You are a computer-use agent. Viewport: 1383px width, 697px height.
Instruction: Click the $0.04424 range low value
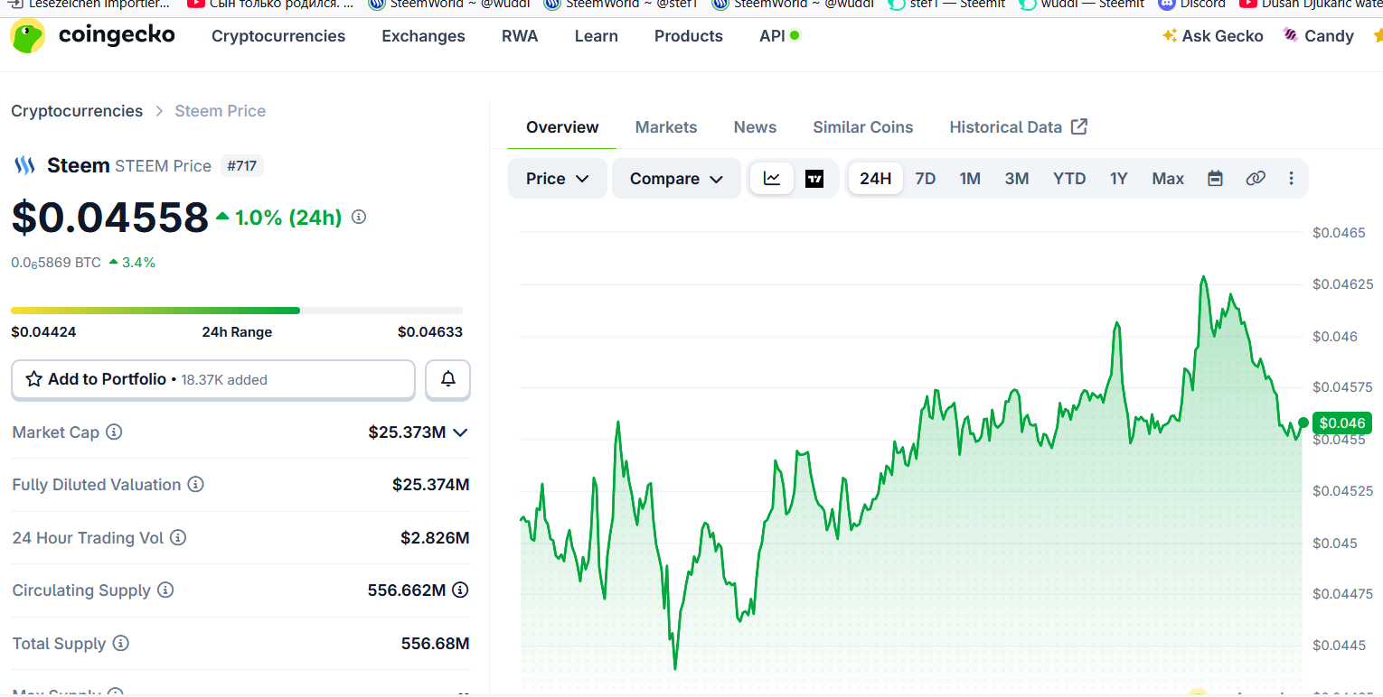[43, 331]
